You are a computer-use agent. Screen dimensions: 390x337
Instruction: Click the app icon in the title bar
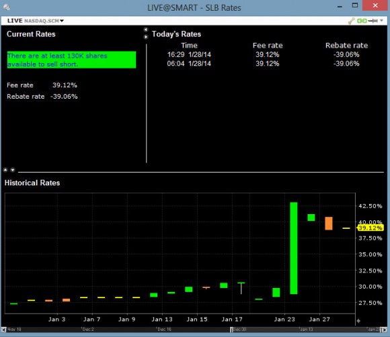coord(7,7)
